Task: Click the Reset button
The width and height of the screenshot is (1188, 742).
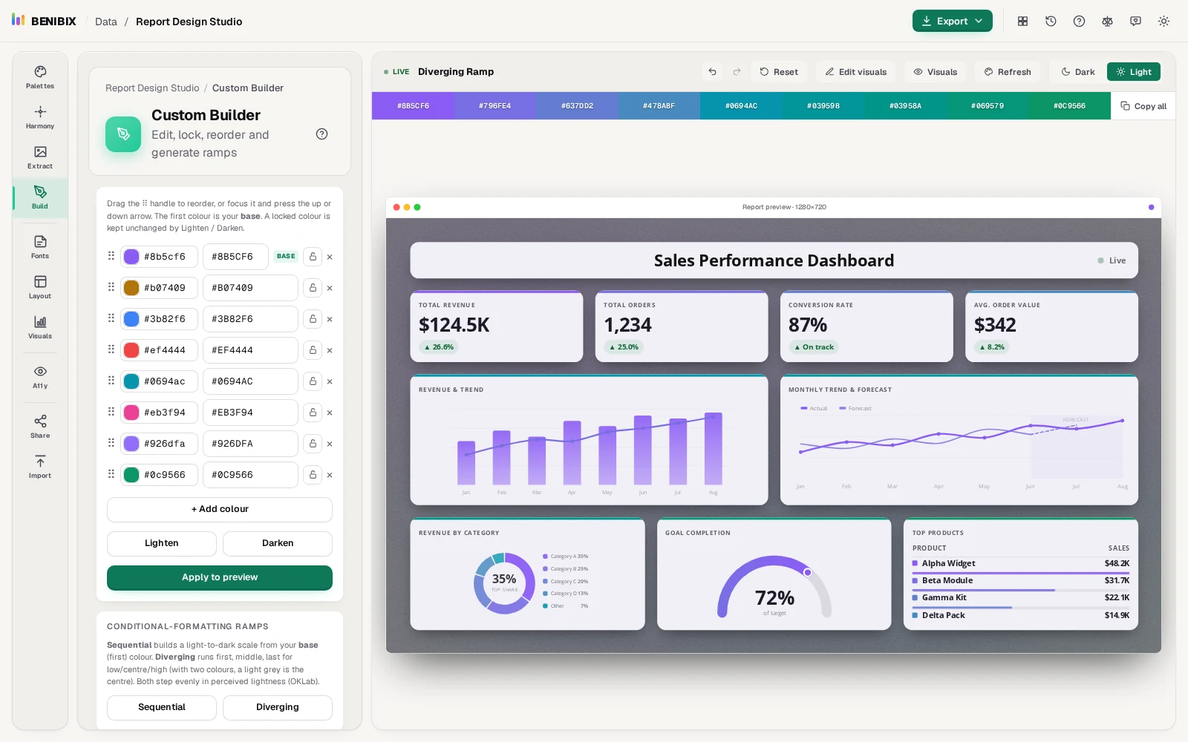Action: (x=778, y=72)
